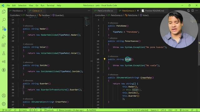
Task: Open more actions for the left editor group
Action: (89, 11)
